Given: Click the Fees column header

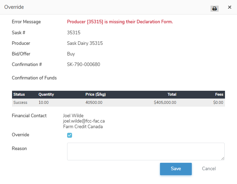Looking at the screenshot, I should (219, 95).
